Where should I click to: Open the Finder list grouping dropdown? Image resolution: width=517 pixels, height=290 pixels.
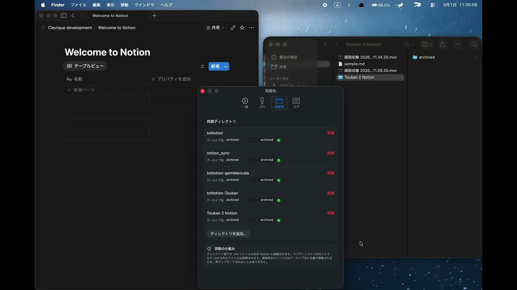(408, 44)
